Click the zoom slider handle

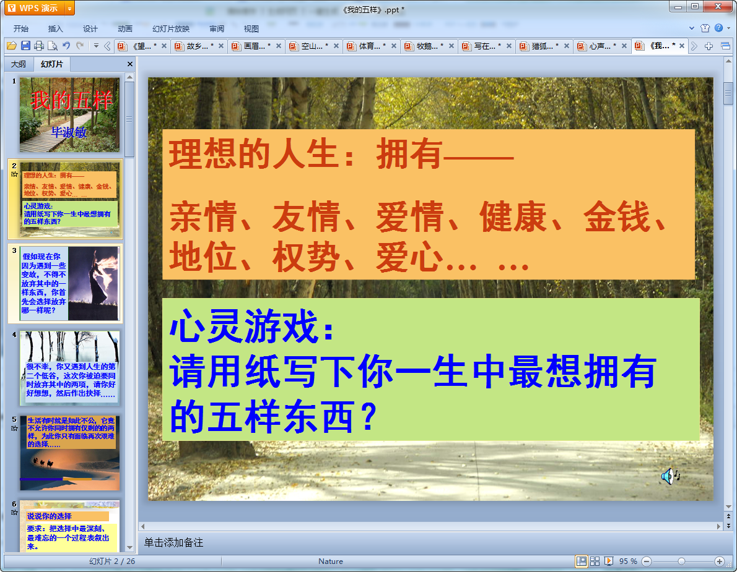tap(681, 561)
